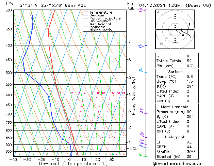Click the 450 pressure level label
The height and width of the screenshot is (166, 214).
(10, 60)
